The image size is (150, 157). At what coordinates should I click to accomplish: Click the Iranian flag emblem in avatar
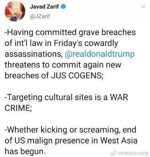[9, 8]
